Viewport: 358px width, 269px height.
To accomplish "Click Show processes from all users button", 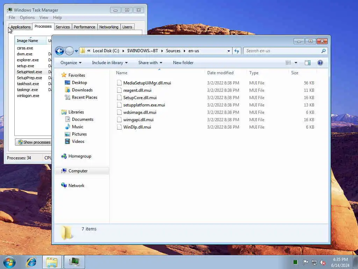I will coord(34,142).
